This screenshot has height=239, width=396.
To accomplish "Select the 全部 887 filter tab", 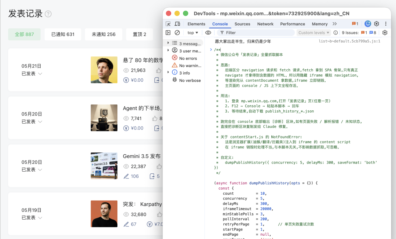I will pos(24,34).
